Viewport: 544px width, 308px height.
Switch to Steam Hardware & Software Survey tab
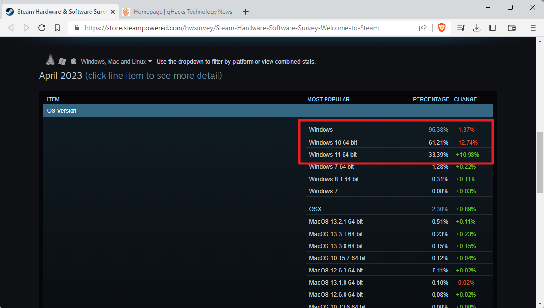pyautogui.click(x=60, y=12)
